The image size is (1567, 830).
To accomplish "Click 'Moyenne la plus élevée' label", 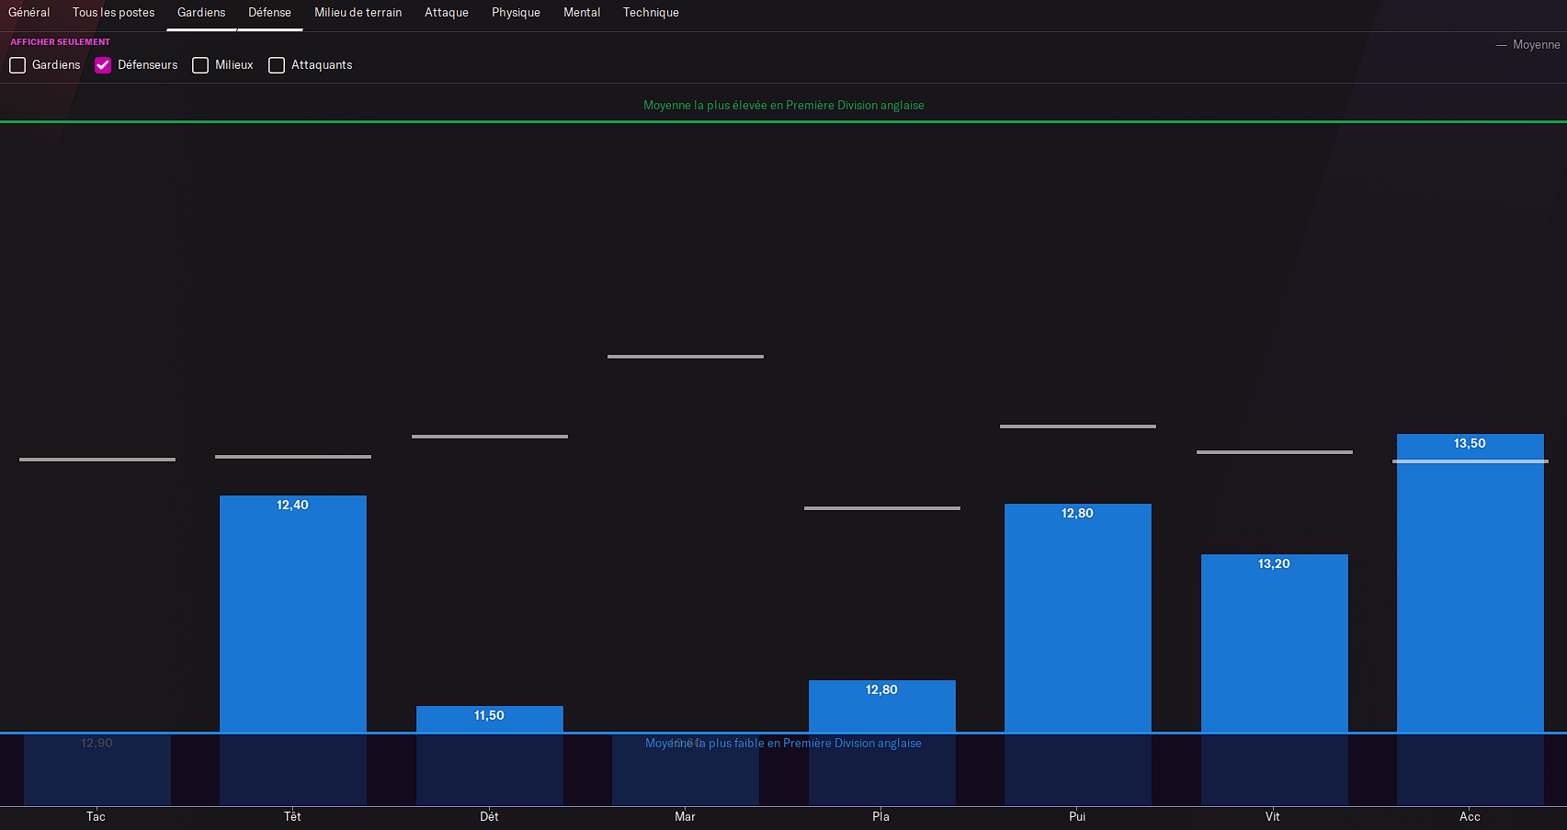I will pyautogui.click(x=784, y=106).
